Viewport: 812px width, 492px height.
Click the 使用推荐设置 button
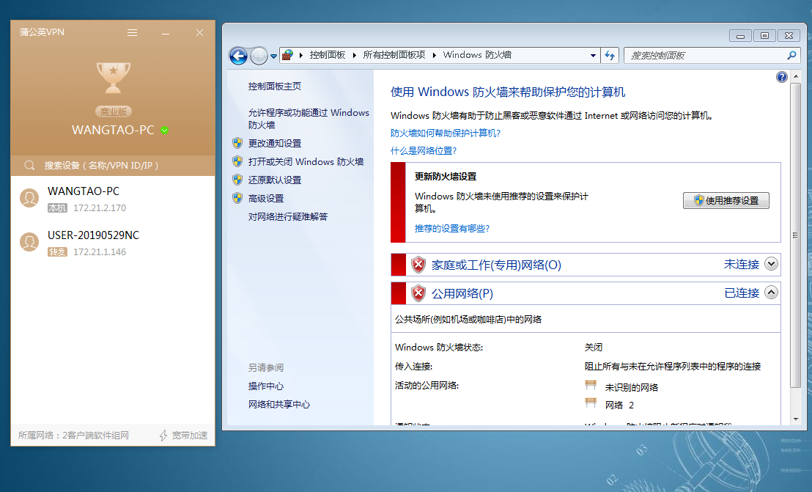[726, 200]
